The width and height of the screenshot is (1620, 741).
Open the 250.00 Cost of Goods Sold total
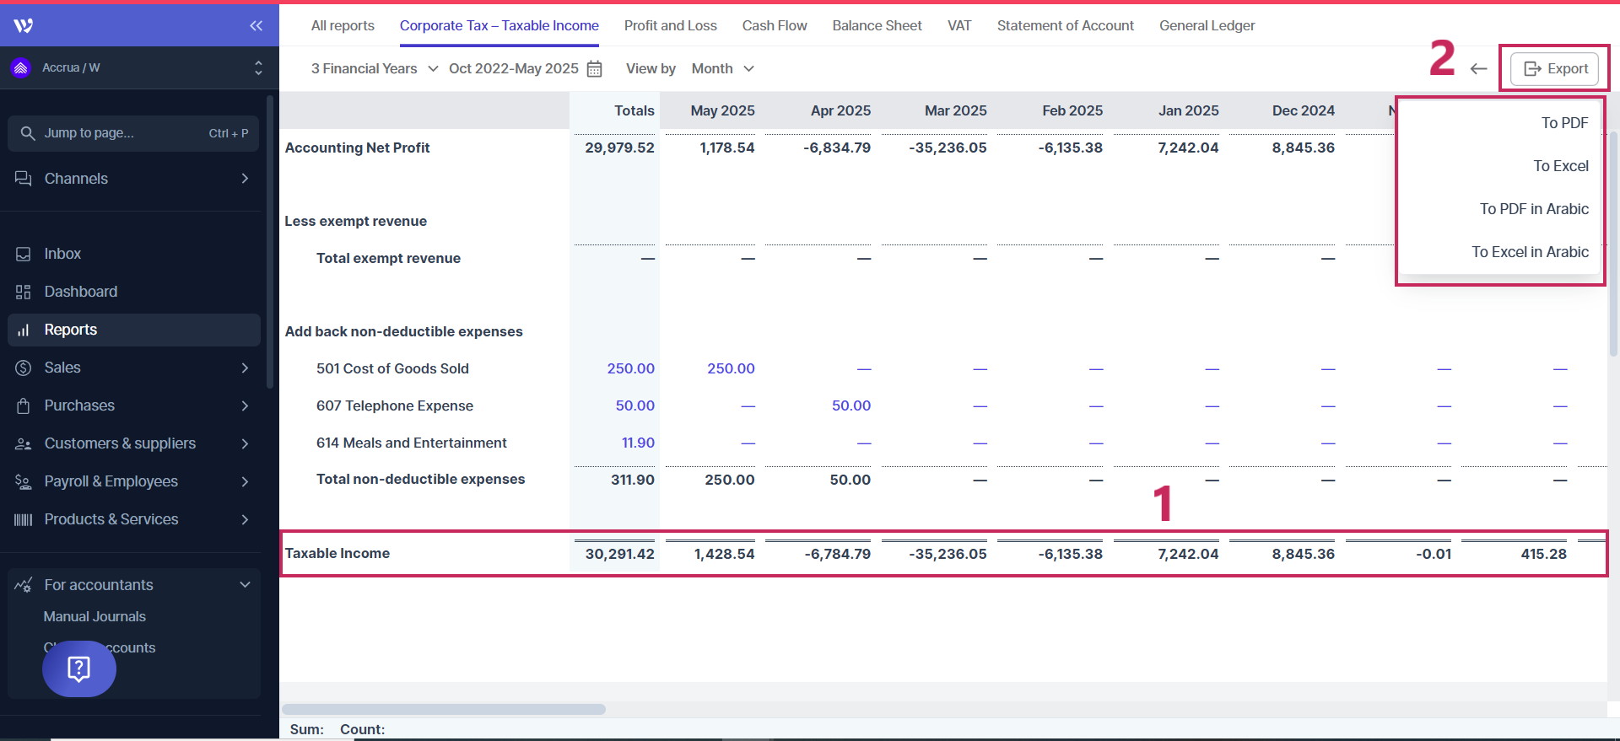point(630,368)
